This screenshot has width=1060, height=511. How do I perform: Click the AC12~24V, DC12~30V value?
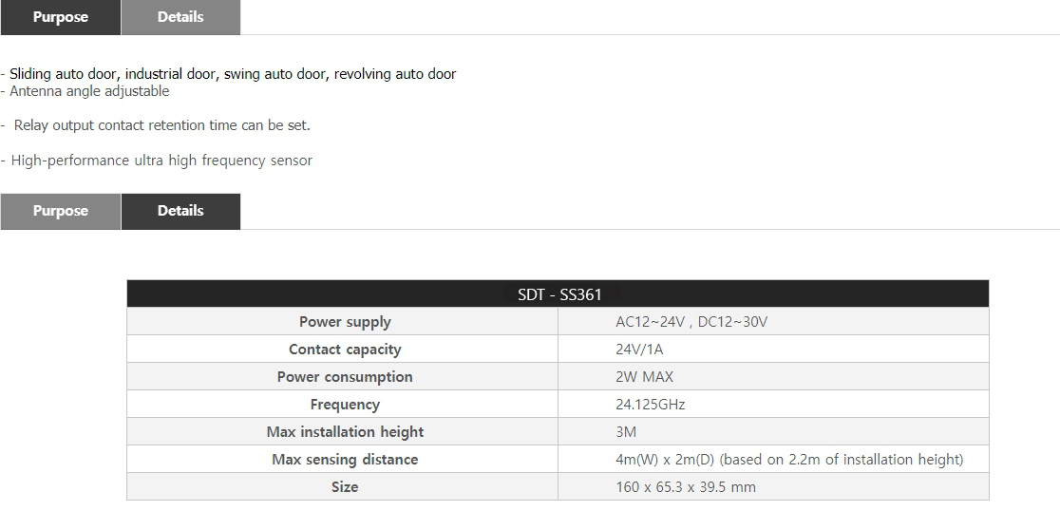691,322
